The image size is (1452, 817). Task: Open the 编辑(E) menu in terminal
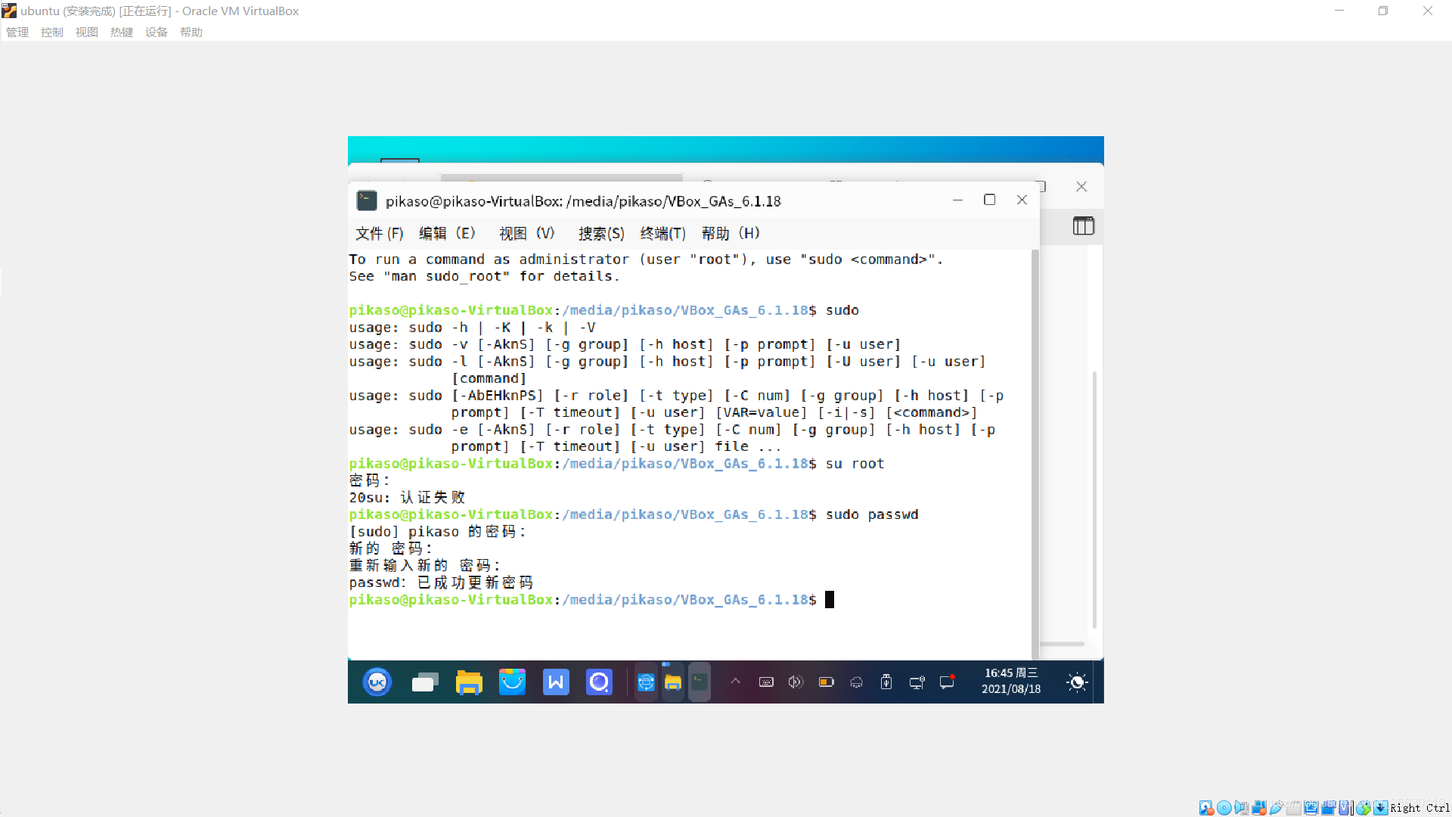(x=447, y=234)
